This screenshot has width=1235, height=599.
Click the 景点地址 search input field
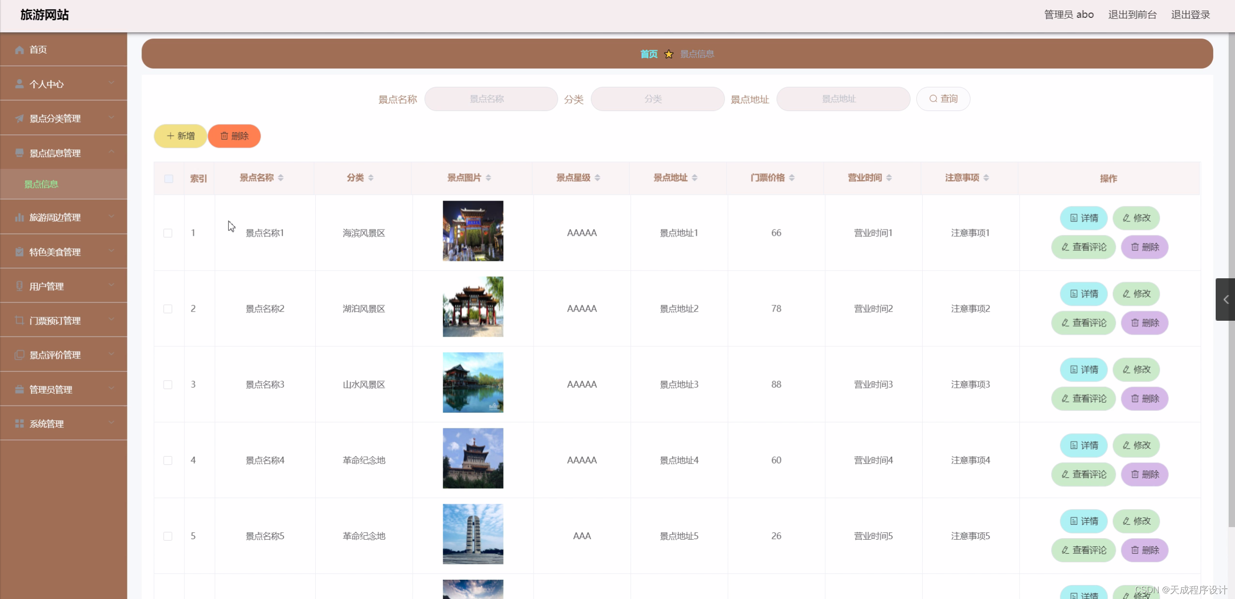pos(842,99)
